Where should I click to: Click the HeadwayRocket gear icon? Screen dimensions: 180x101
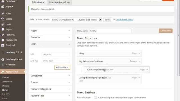point(3,59)
